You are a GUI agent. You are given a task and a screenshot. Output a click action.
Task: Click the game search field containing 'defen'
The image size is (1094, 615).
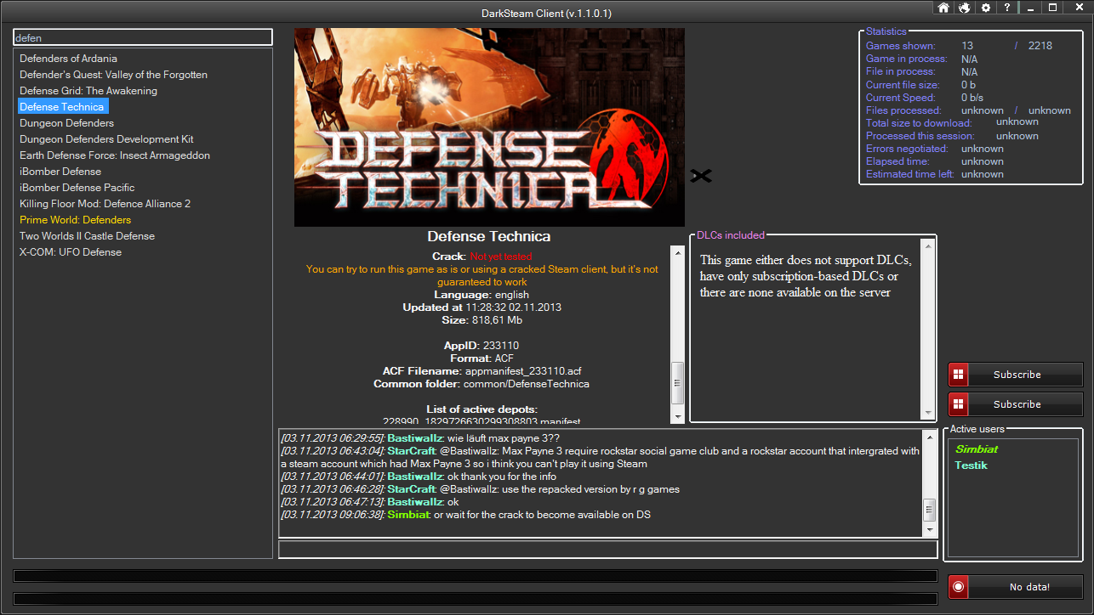click(143, 37)
